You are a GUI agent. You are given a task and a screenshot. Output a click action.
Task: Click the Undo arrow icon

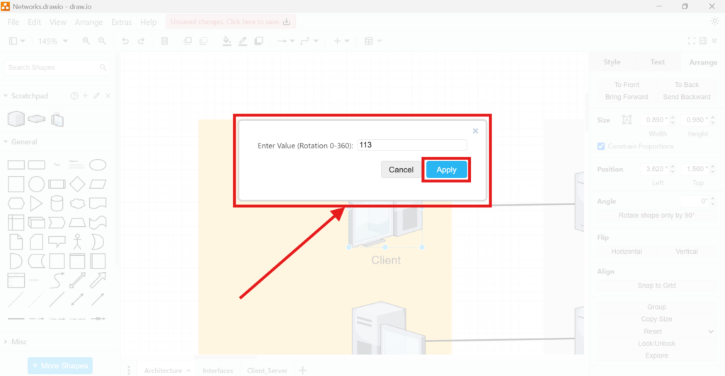point(125,41)
